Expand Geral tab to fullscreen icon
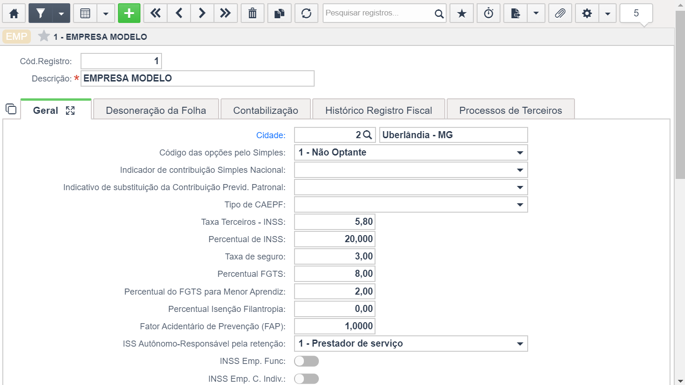The height and width of the screenshot is (385, 685). point(70,111)
